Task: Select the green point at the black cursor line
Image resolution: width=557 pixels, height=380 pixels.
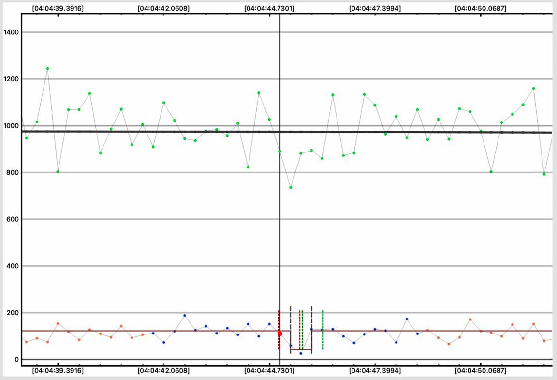Action: coord(280,152)
